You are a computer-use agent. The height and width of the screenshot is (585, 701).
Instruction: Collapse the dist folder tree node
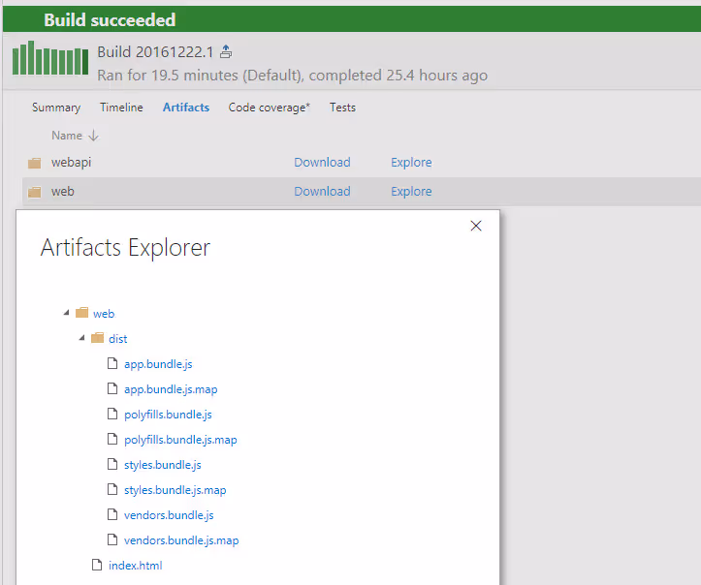(x=81, y=338)
